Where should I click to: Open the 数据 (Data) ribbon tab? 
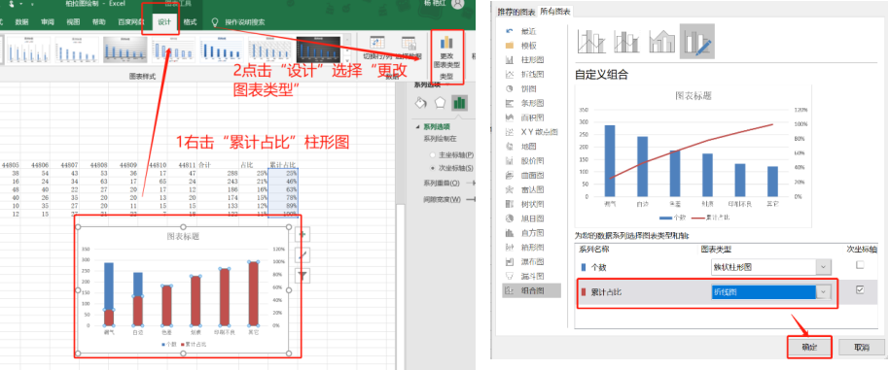pyautogui.click(x=22, y=22)
